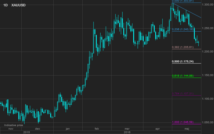Click the 1.300,00 price axis label

207,5
